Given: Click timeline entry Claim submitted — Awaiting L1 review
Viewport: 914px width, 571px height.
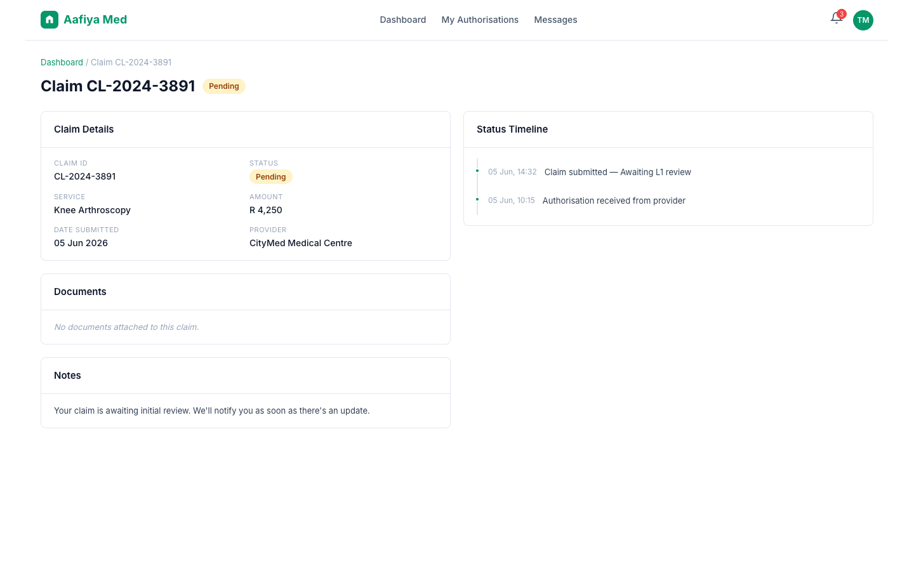Looking at the screenshot, I should click(618, 172).
